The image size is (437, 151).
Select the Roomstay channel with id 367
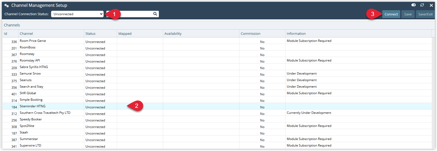click(217, 54)
